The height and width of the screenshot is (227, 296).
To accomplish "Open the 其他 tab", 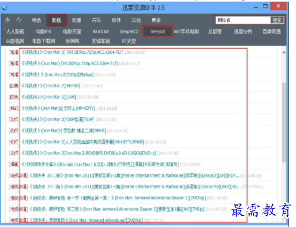I will (x=136, y=20).
